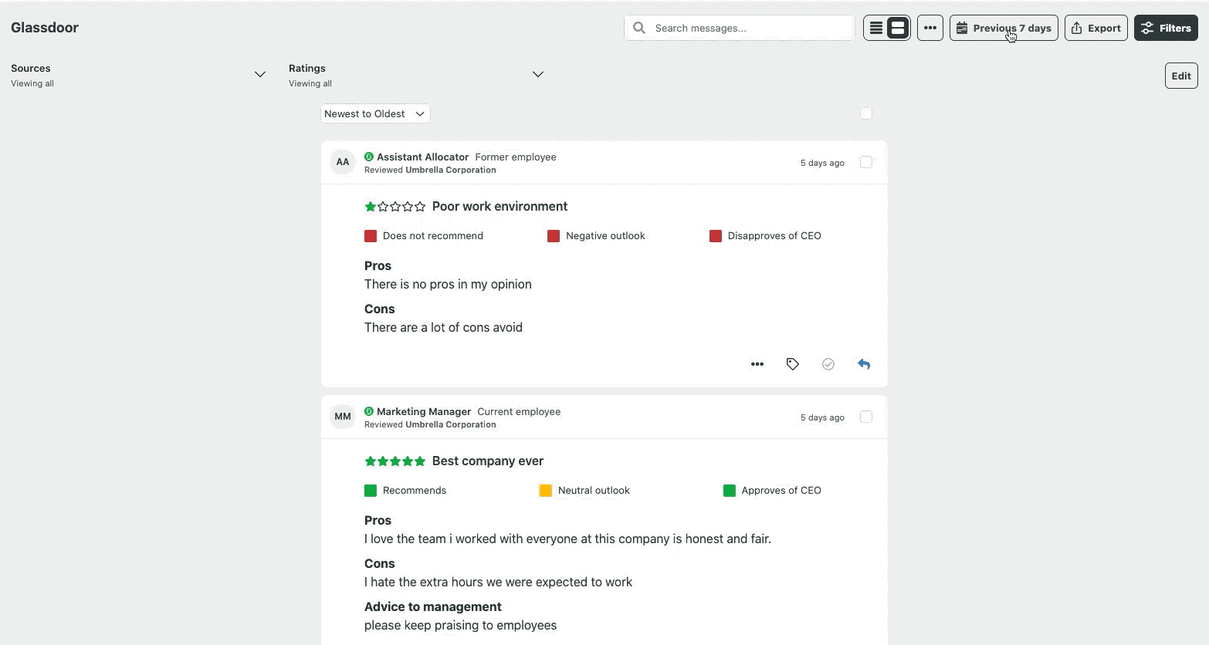Open the Filters panel
Viewport: 1209px width, 645px height.
click(1166, 27)
